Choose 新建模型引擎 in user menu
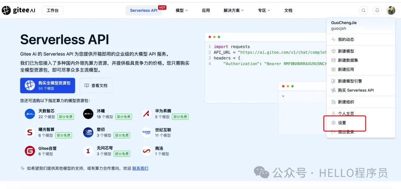This screenshot has width=401, height=189. click(x=361, y=81)
